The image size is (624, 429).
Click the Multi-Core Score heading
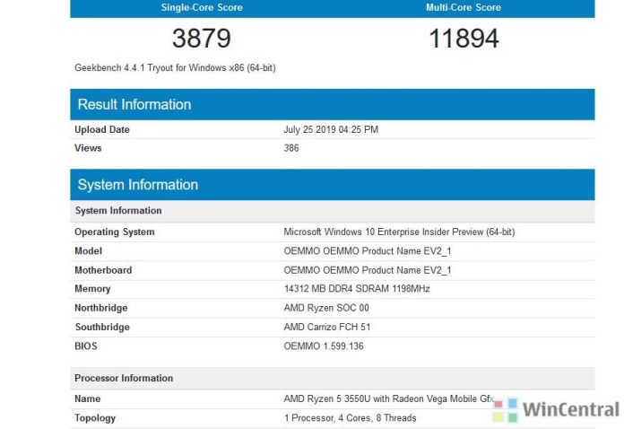464,7
